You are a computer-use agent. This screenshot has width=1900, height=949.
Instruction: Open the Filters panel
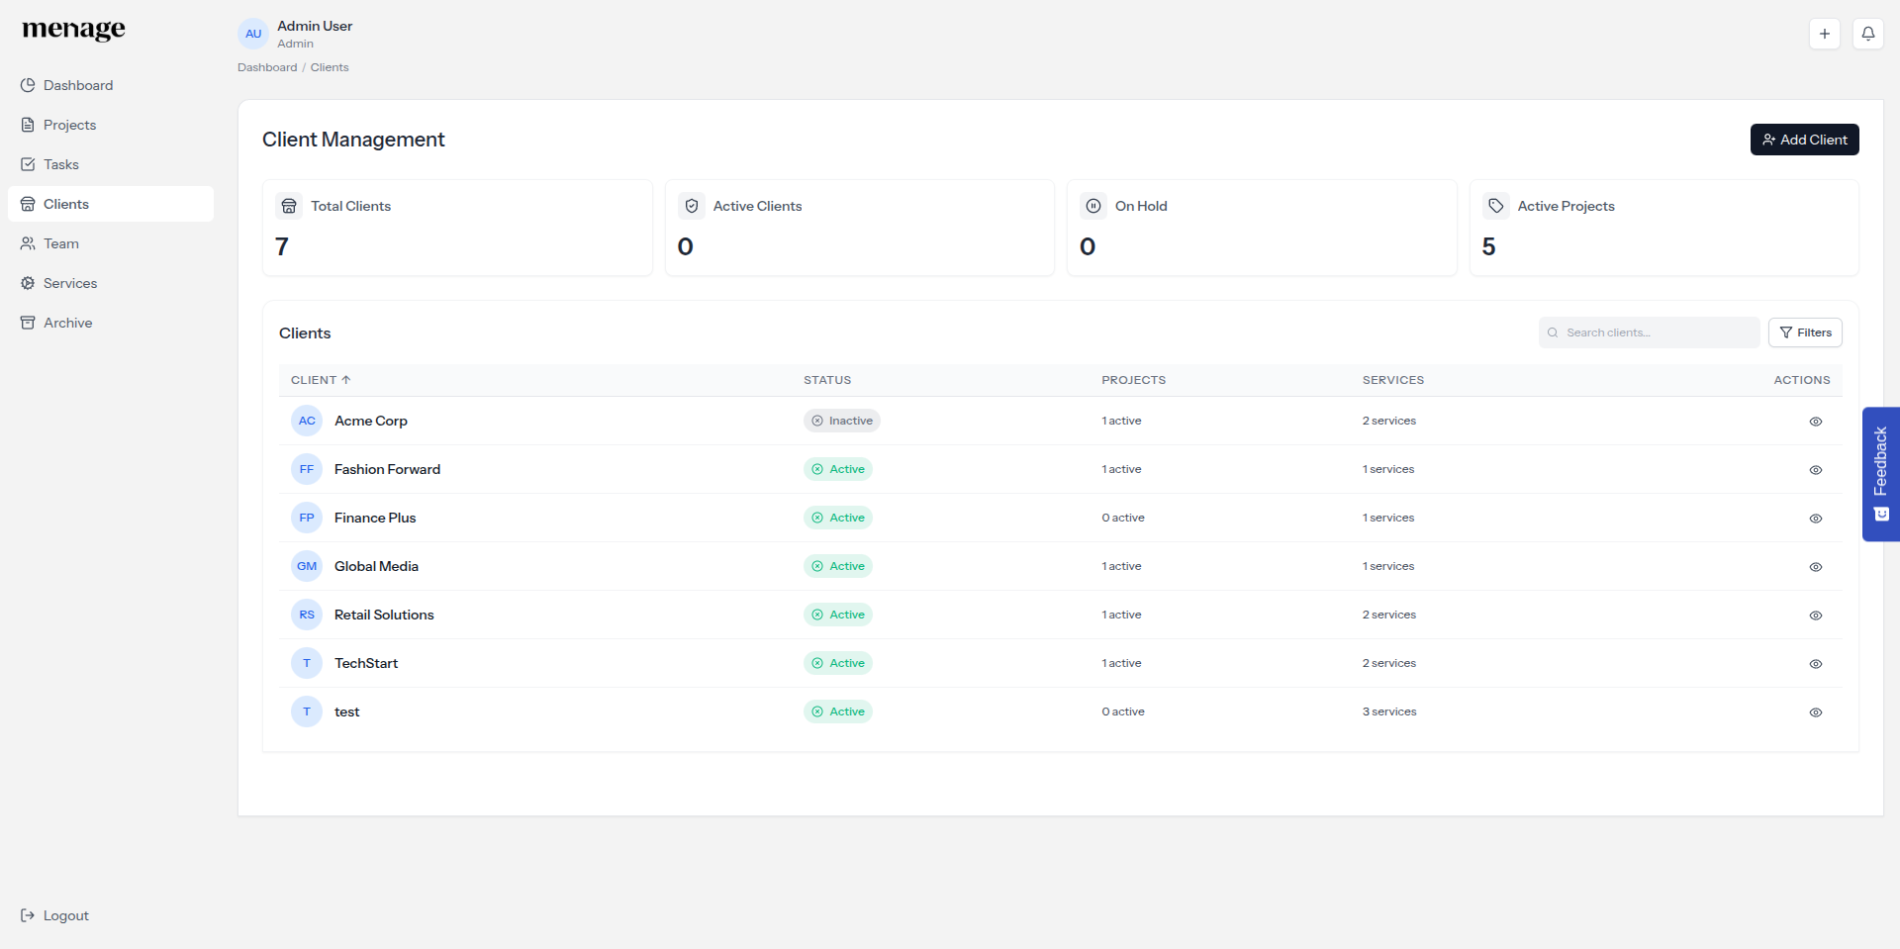coord(1805,332)
